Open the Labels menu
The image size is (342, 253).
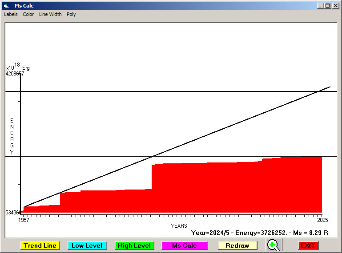click(11, 14)
